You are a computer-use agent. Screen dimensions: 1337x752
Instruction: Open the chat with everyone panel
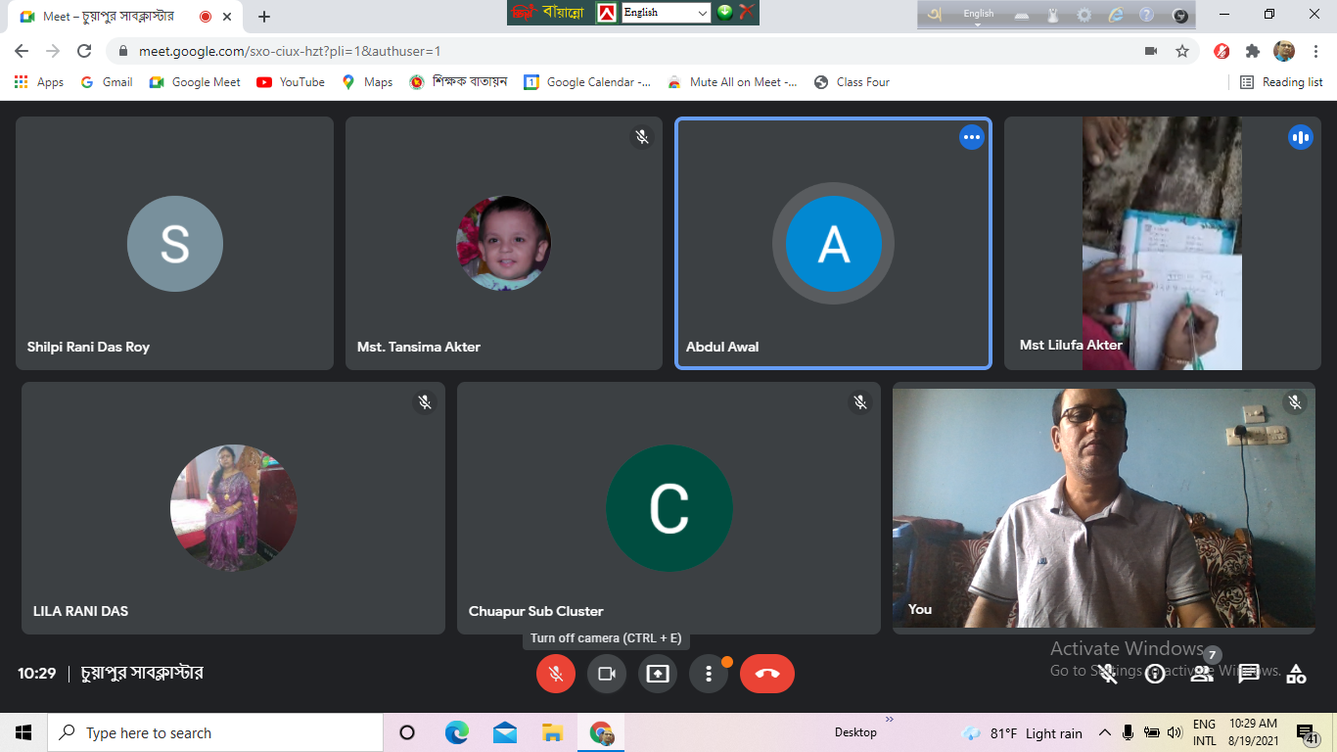click(x=1249, y=674)
